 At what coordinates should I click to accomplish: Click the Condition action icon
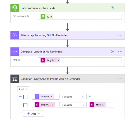tap(15, 79)
